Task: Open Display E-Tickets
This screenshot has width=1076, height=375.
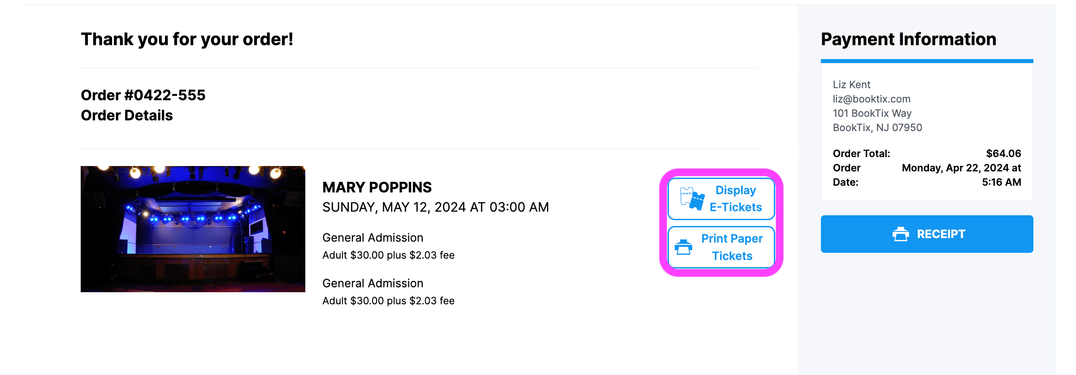Action: 735,199
